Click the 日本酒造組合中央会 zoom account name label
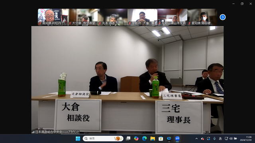 click(x=57, y=132)
